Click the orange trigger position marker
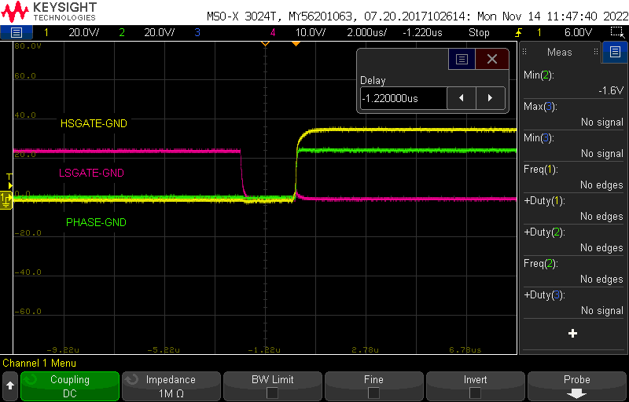 click(x=296, y=43)
